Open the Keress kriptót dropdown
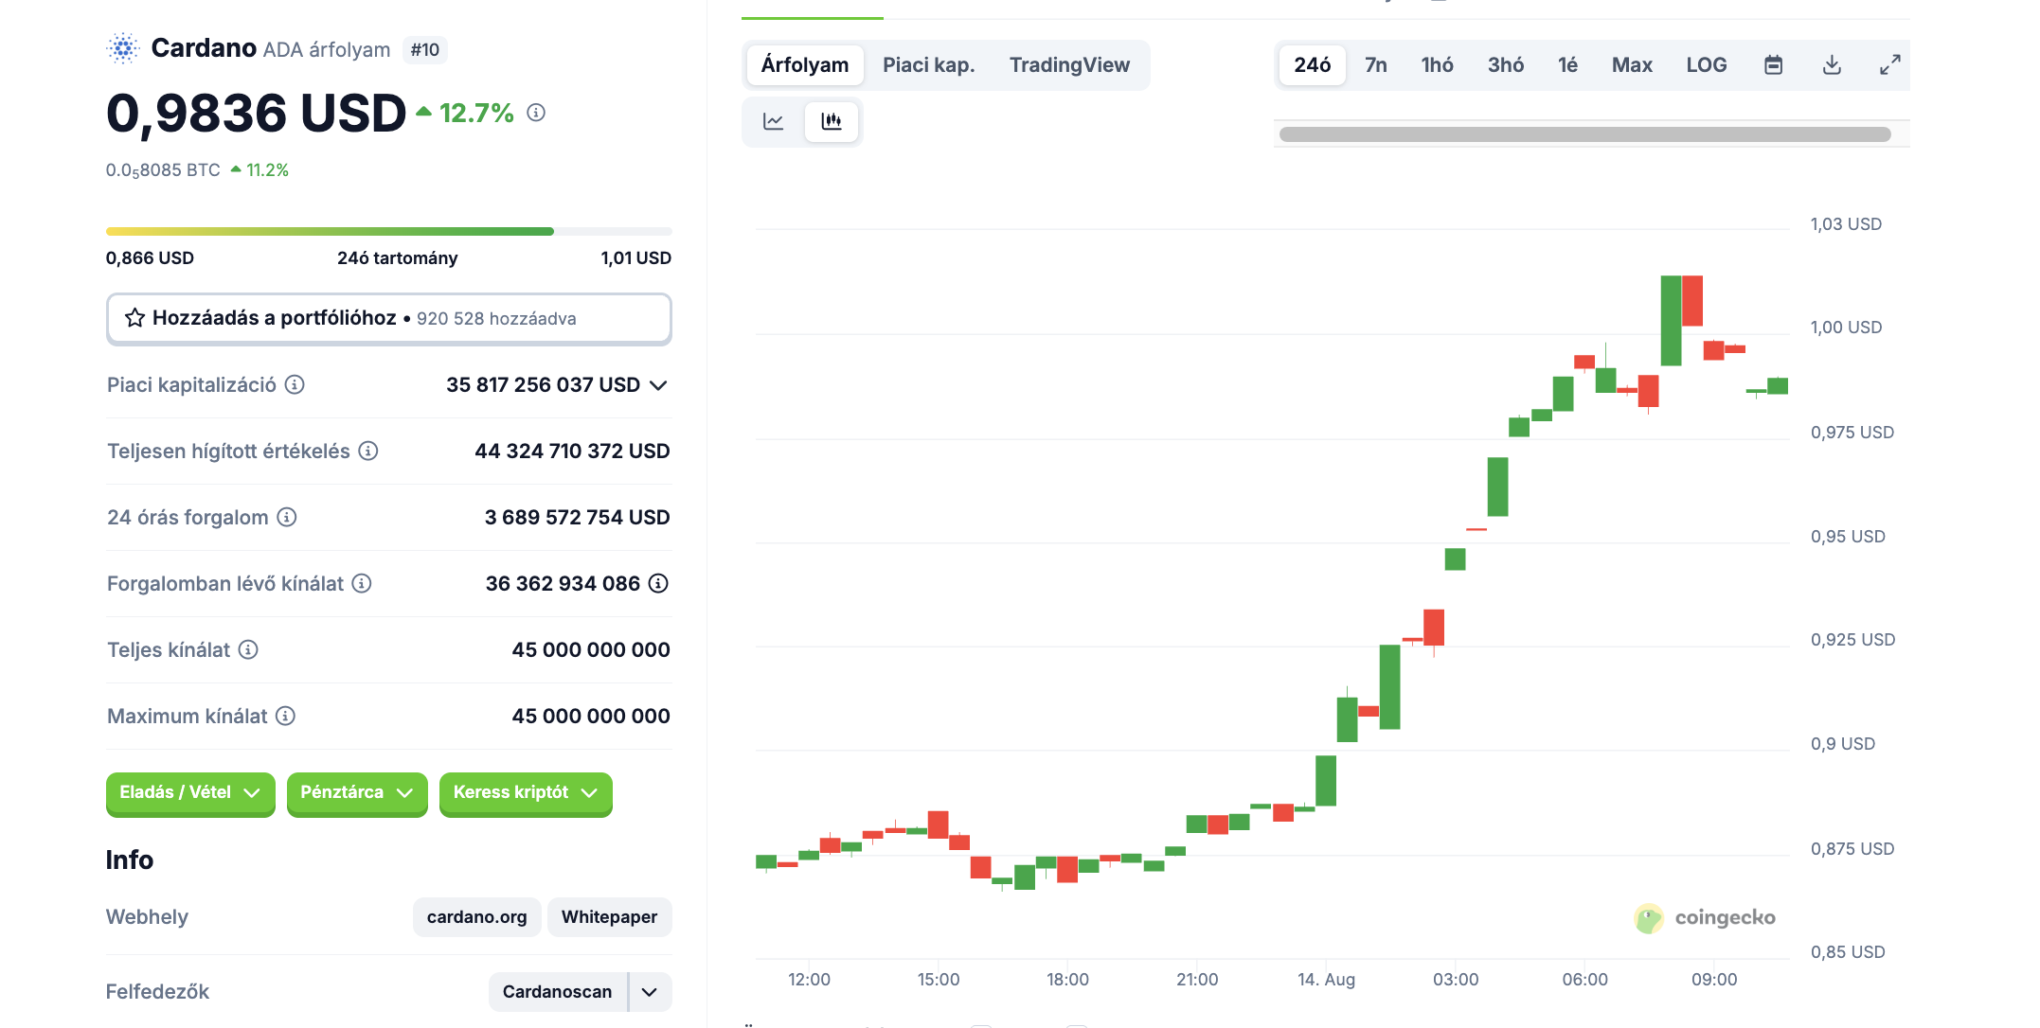 point(526,793)
